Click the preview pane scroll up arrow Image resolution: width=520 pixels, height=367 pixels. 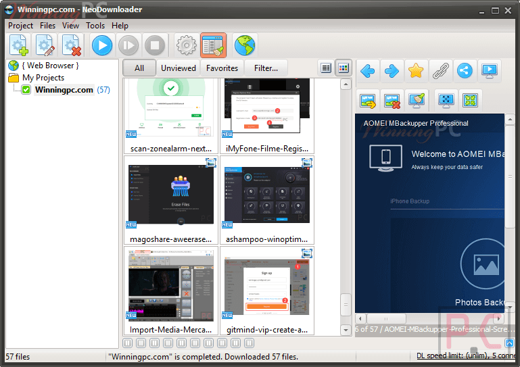point(510,119)
